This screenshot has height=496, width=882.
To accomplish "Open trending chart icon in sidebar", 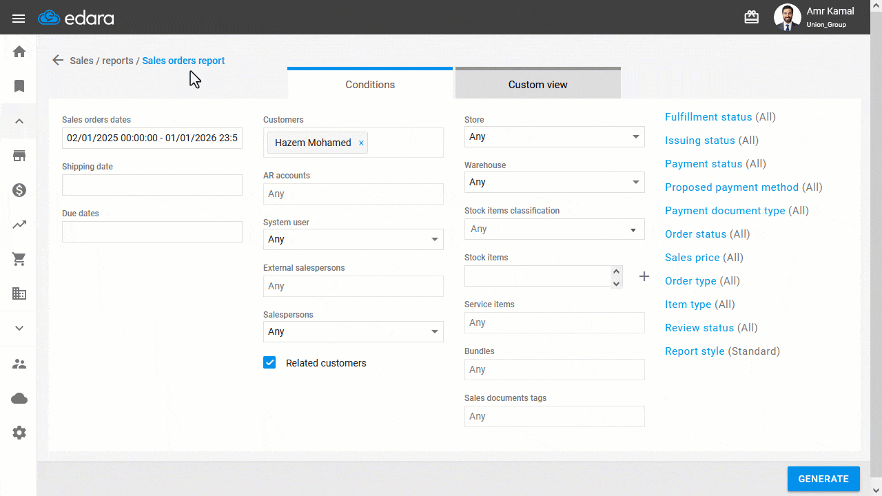I will pos(19,225).
